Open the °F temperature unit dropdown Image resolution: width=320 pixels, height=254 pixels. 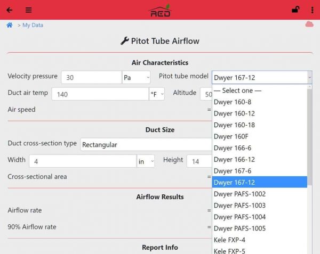tap(157, 94)
